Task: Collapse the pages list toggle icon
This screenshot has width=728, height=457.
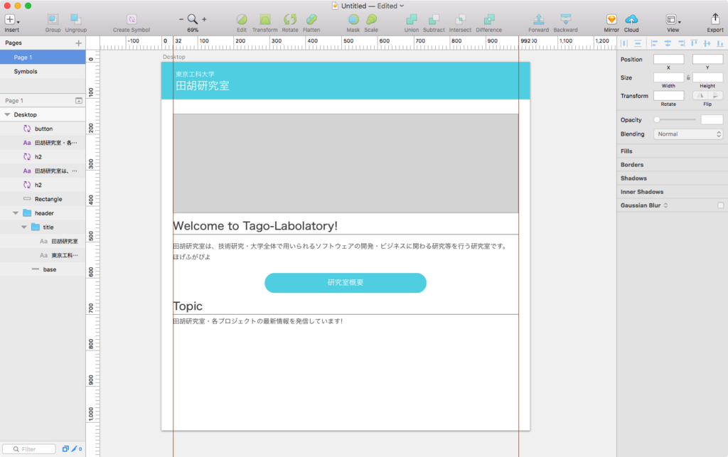Action: [x=79, y=101]
